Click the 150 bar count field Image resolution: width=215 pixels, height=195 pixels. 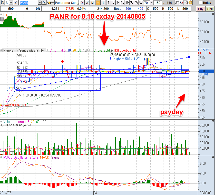tap(158, 3)
